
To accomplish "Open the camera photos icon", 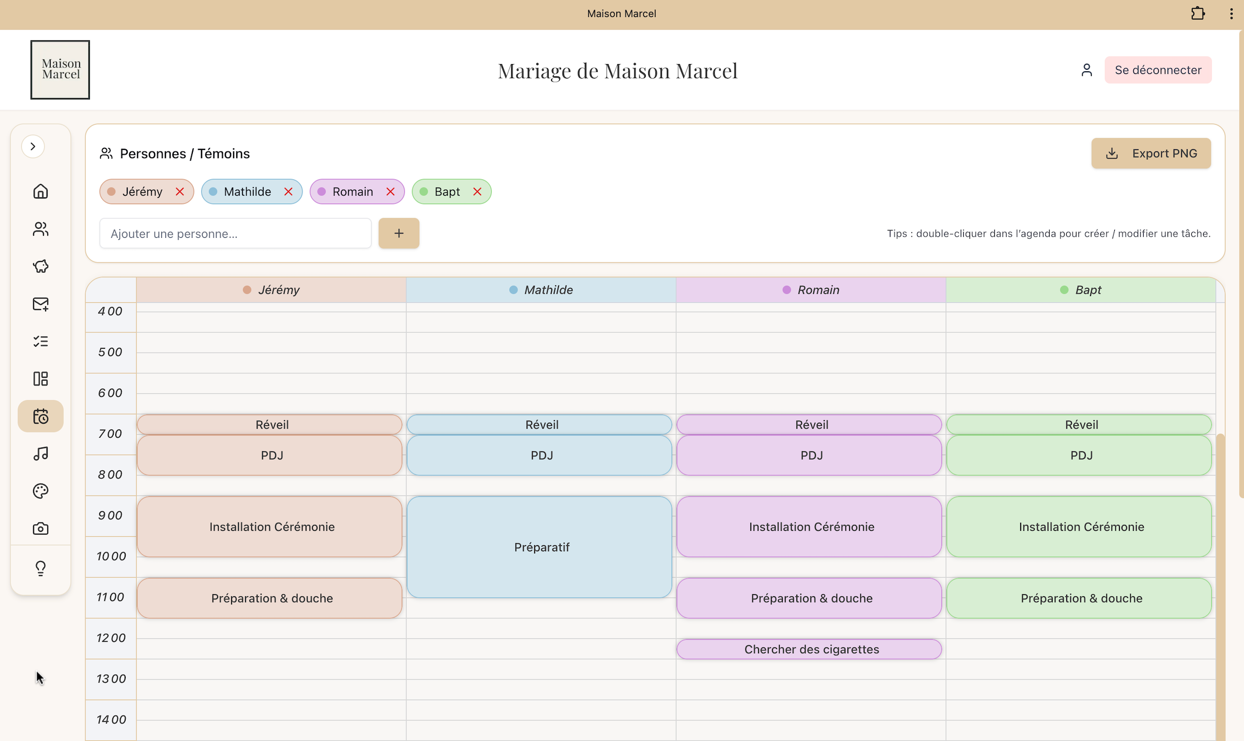I will pyautogui.click(x=40, y=528).
